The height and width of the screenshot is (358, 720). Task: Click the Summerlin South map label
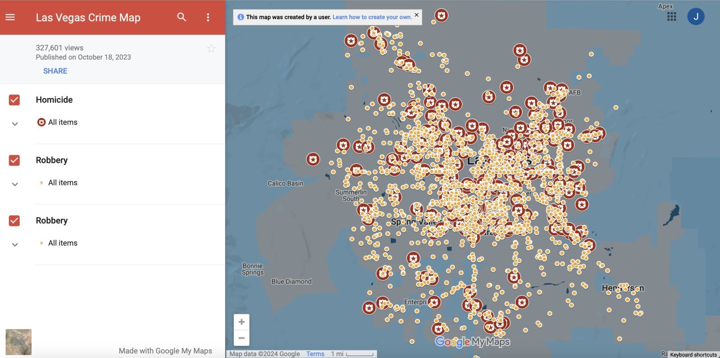pos(351,195)
